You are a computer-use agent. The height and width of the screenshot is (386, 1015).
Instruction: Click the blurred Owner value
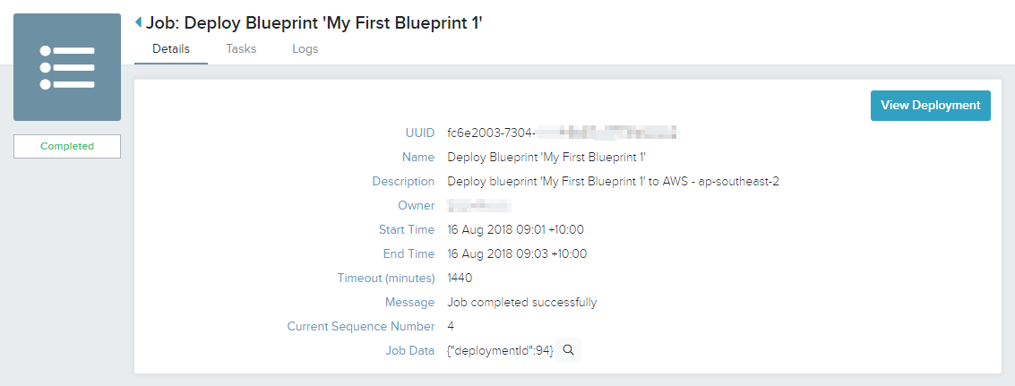pos(479,206)
